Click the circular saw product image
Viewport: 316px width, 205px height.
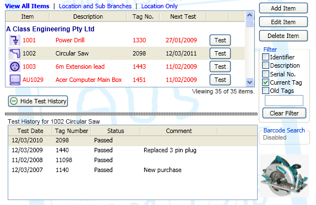pos(284,176)
